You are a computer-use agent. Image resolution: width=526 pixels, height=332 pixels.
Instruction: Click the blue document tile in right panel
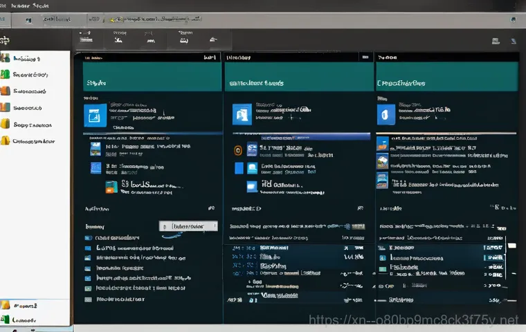click(x=385, y=114)
